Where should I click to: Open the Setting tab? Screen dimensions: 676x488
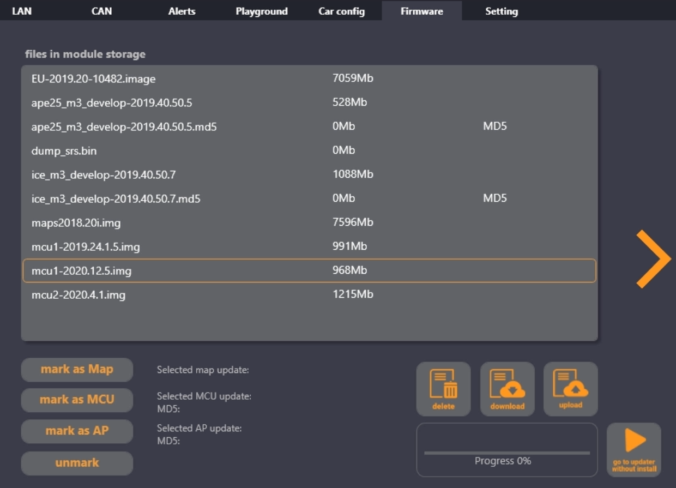coord(502,11)
